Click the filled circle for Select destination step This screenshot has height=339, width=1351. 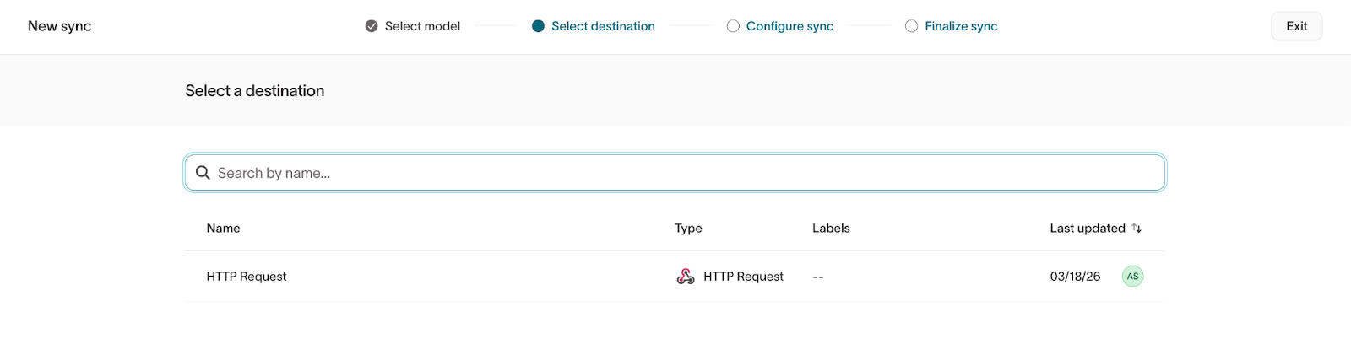pyautogui.click(x=538, y=26)
